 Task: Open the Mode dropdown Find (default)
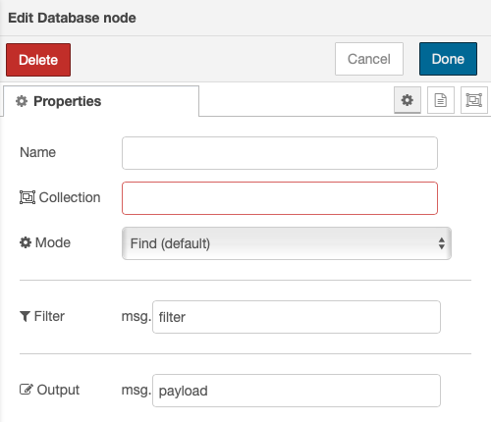click(x=287, y=243)
